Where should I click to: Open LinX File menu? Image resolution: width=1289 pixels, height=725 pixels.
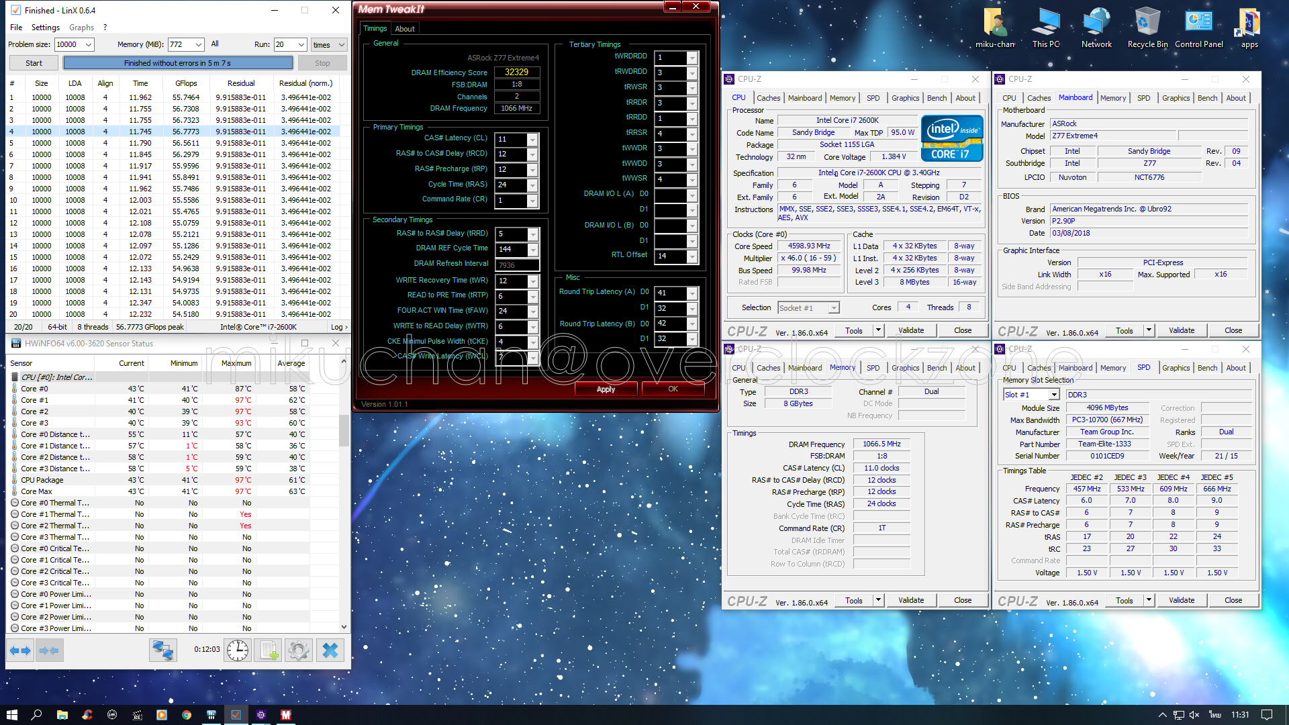[16, 28]
